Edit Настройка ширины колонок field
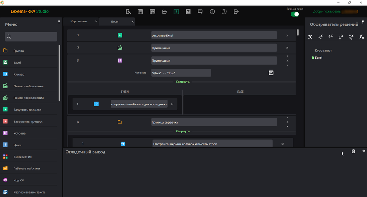 pyautogui.click(x=212, y=144)
